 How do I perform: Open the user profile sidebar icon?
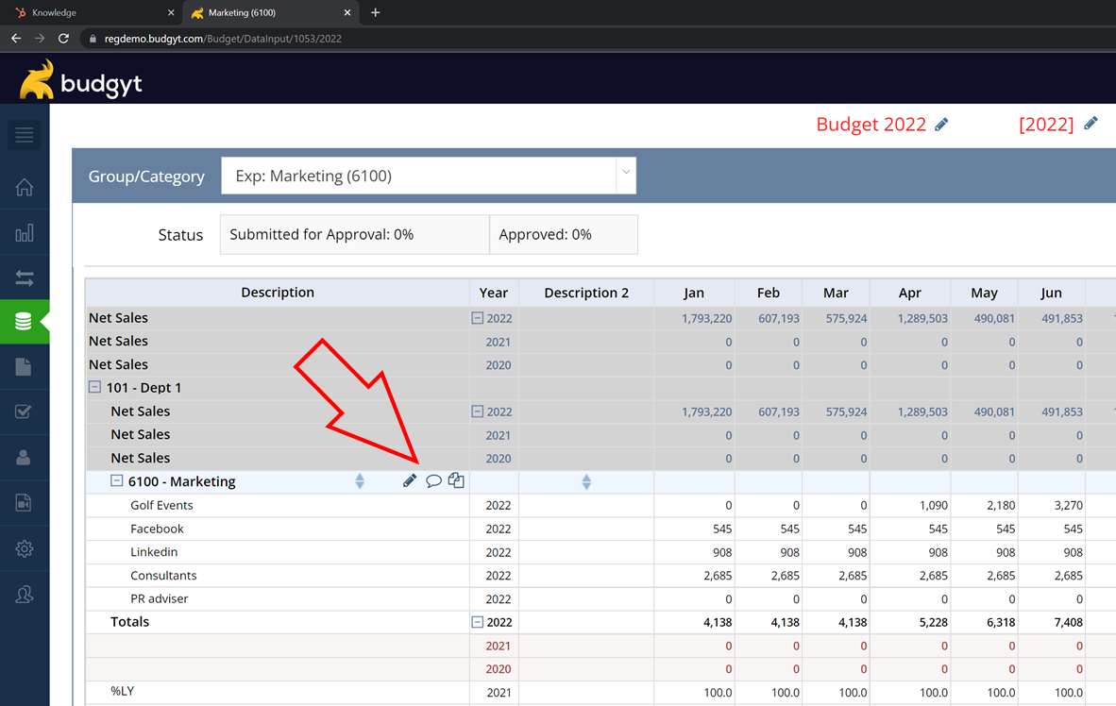pyautogui.click(x=24, y=457)
